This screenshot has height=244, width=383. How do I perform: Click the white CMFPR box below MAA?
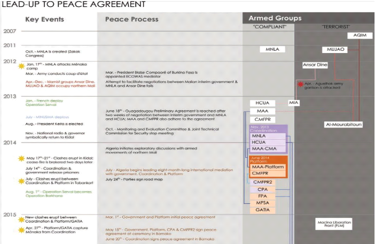pos(262,119)
